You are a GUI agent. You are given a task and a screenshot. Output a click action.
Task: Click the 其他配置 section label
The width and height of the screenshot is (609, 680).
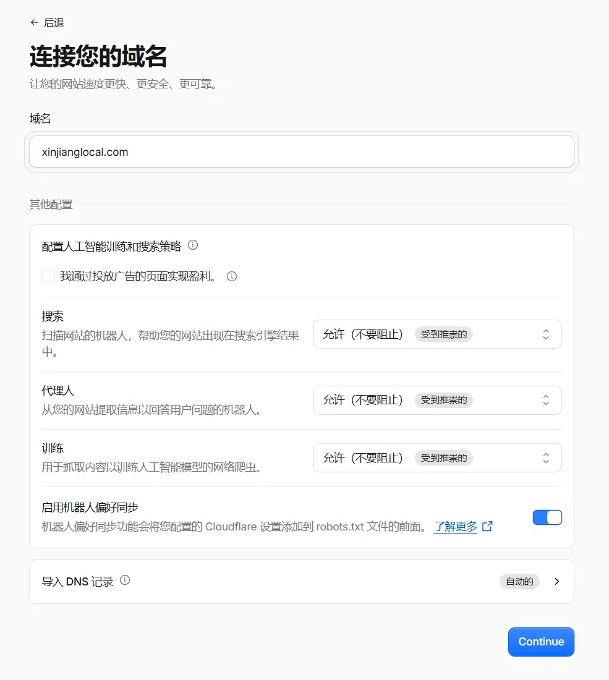click(x=51, y=204)
